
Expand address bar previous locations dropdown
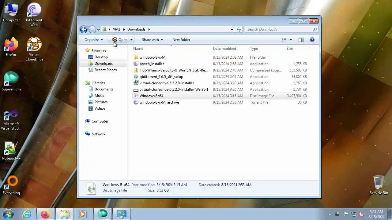coord(232,29)
